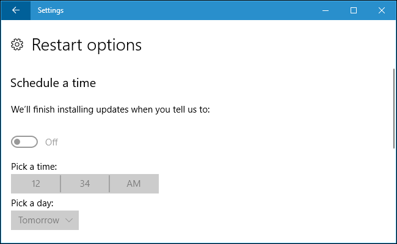Select the hour field showing 12
Image resolution: width=397 pixels, height=244 pixels.
pyautogui.click(x=35, y=184)
